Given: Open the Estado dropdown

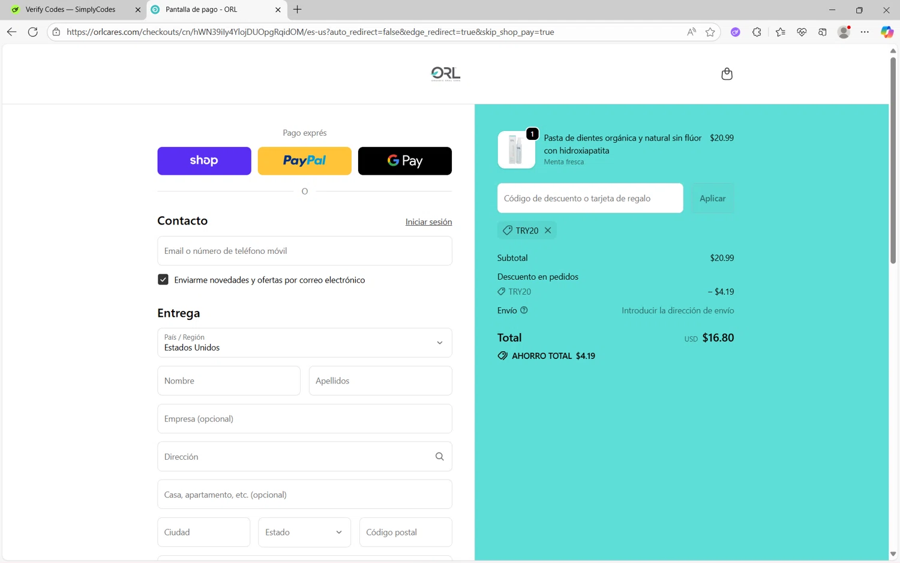Looking at the screenshot, I should tap(304, 532).
